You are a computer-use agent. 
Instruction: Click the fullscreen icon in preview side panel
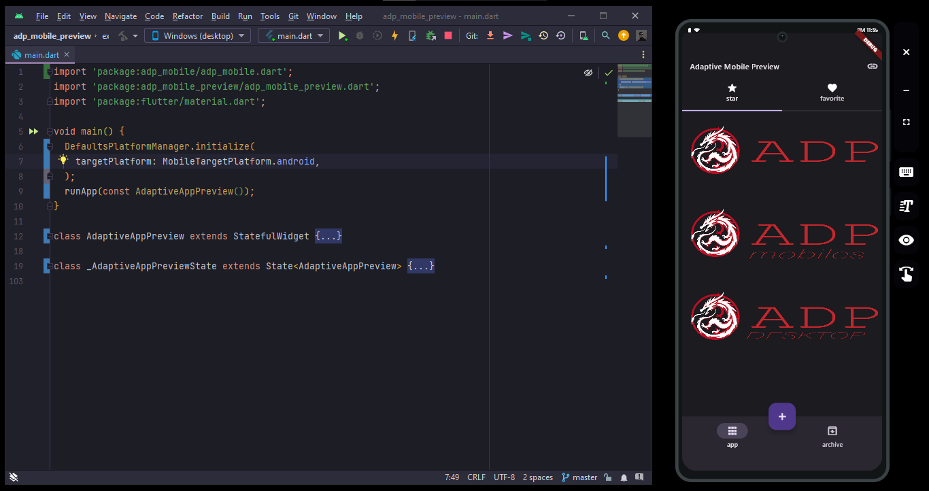click(x=906, y=122)
